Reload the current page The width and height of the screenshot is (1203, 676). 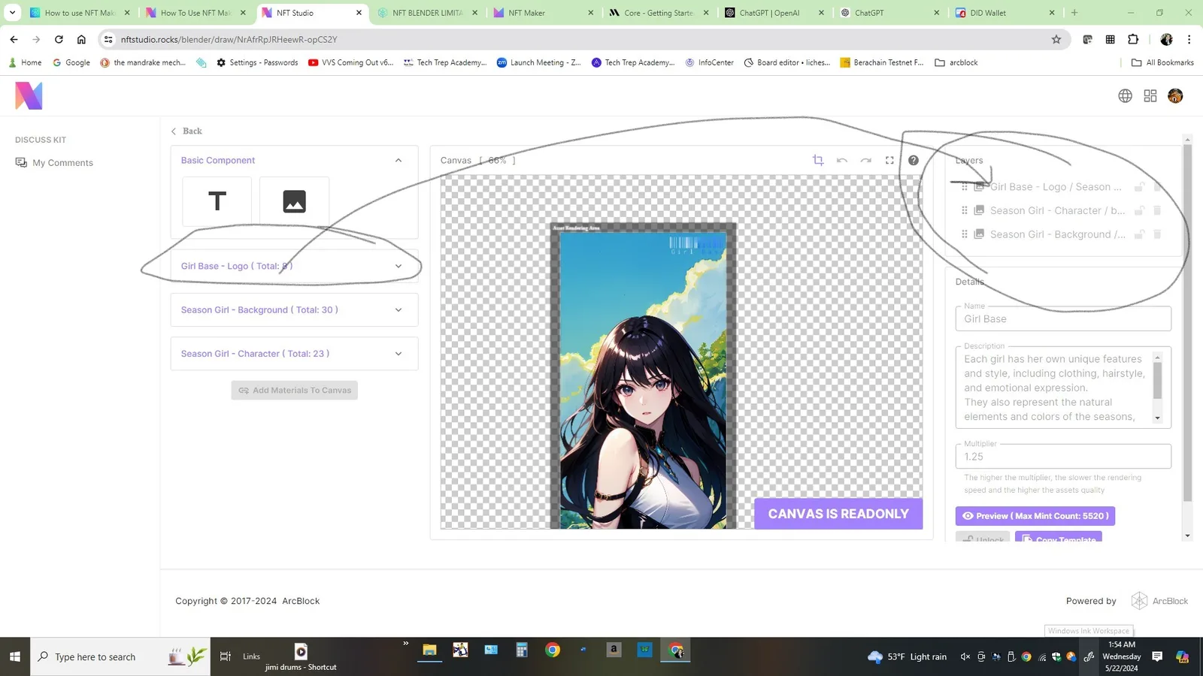pyautogui.click(x=59, y=39)
